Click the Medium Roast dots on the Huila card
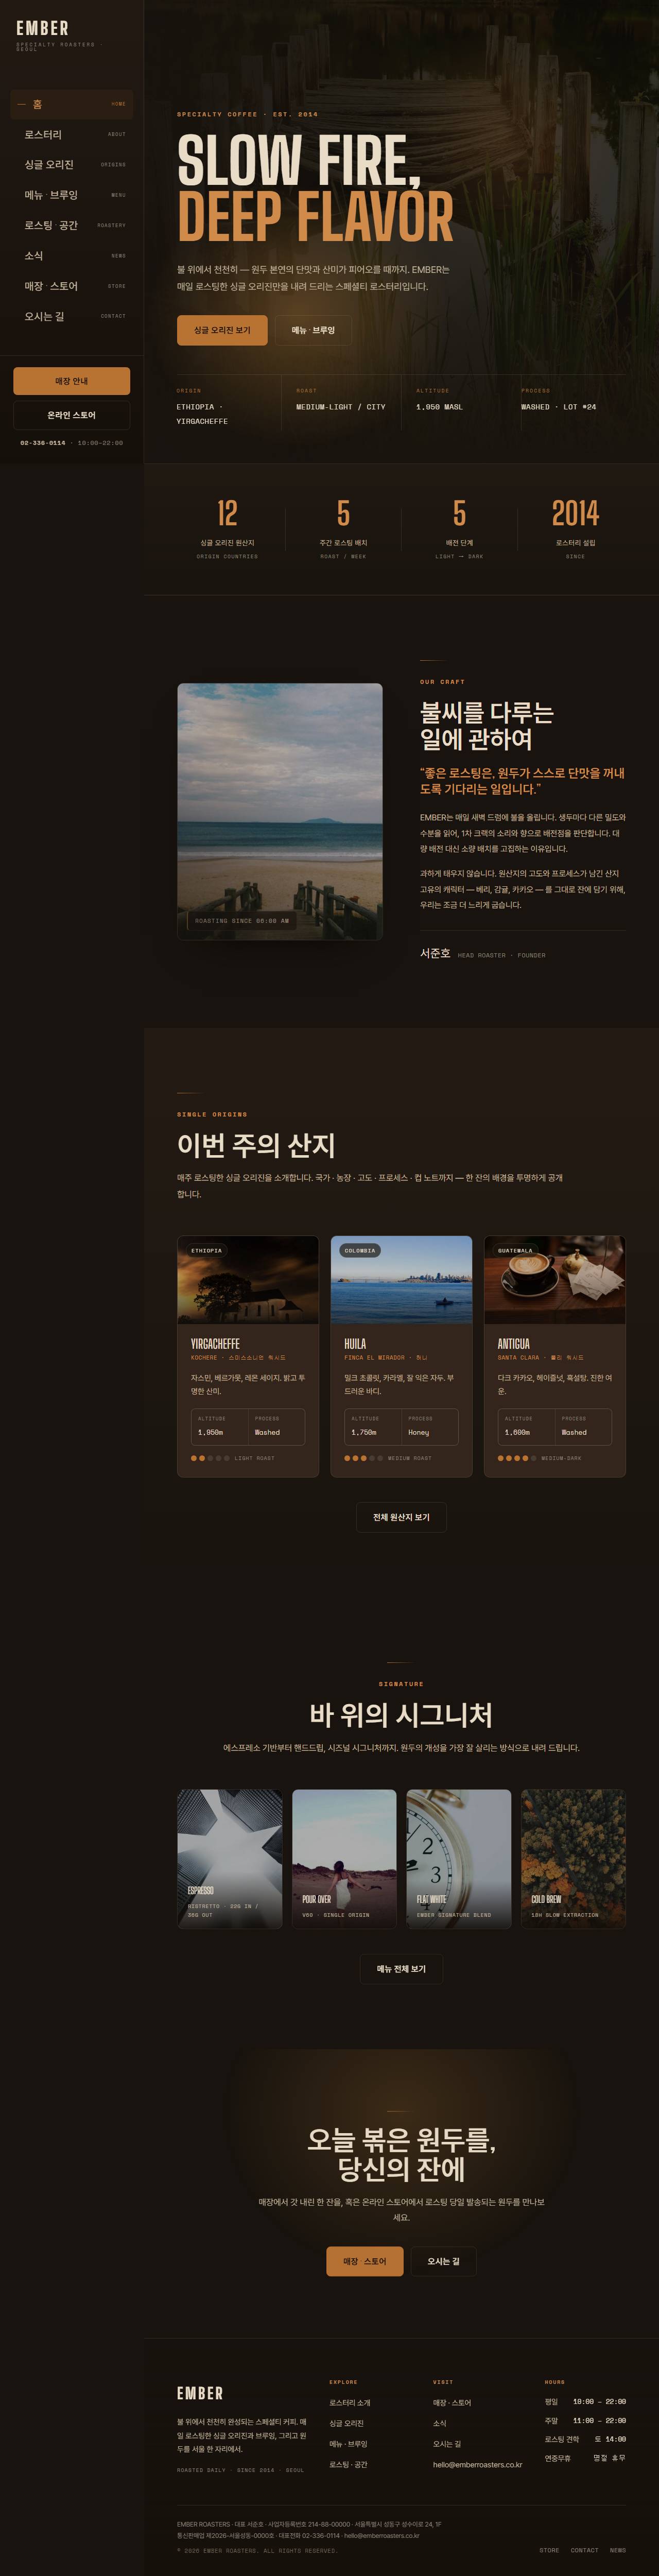Image resolution: width=659 pixels, height=2576 pixels. pos(364,1458)
